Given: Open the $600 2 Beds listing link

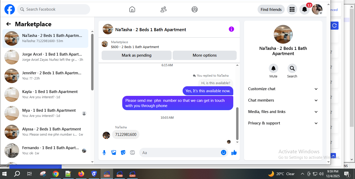Looking at the screenshot, I should [x=135, y=47].
